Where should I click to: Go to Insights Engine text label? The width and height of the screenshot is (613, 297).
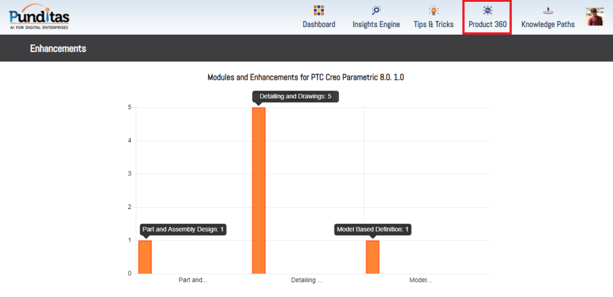(376, 25)
